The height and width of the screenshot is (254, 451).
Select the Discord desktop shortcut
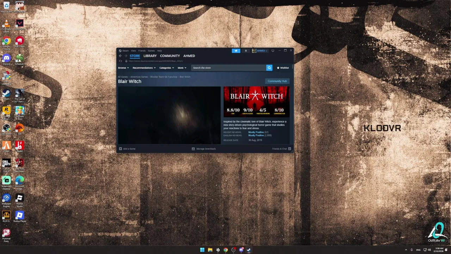6,59
